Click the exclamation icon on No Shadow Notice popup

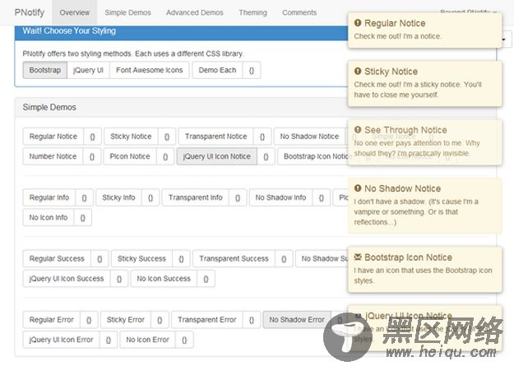pyautogui.click(x=358, y=188)
